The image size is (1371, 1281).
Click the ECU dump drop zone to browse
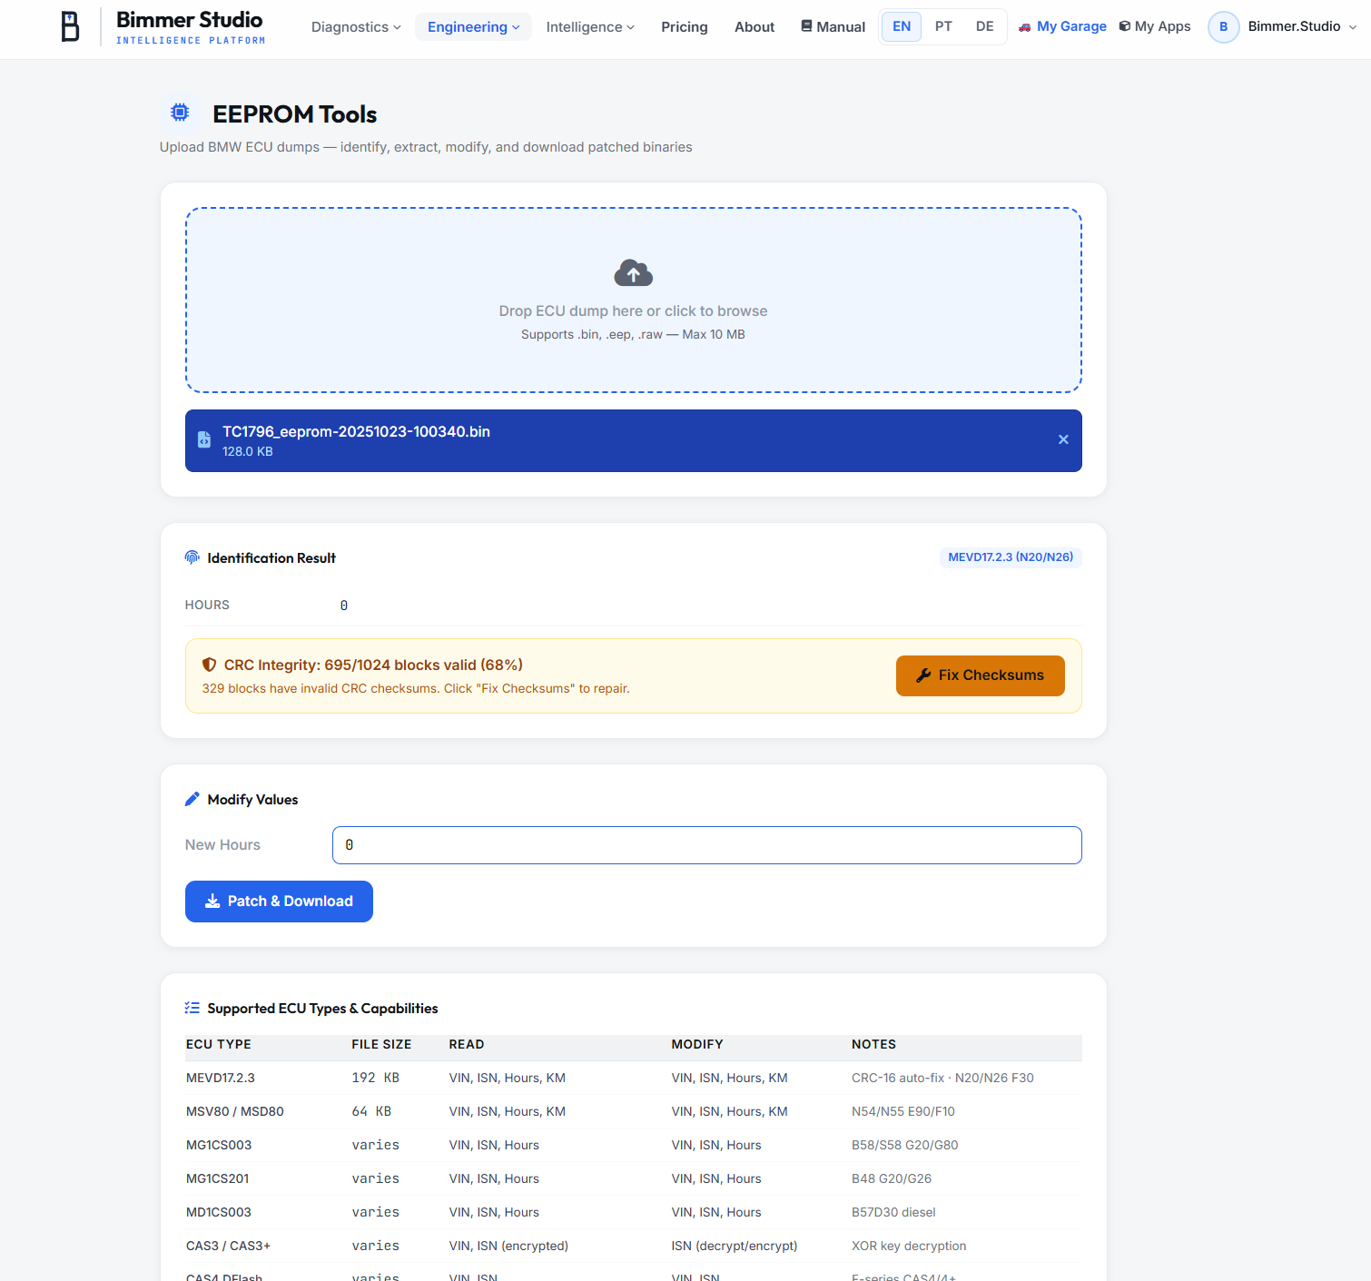coord(634,301)
